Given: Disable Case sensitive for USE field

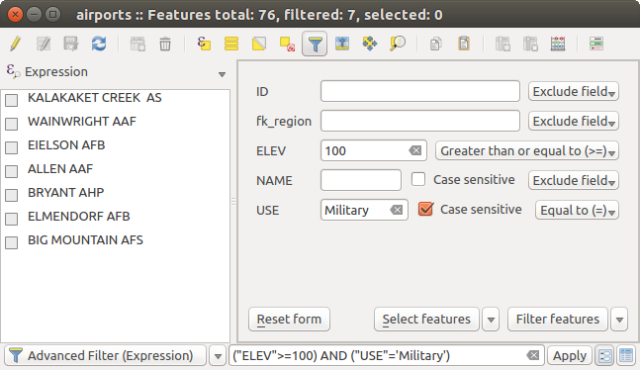Looking at the screenshot, I should tap(425, 209).
